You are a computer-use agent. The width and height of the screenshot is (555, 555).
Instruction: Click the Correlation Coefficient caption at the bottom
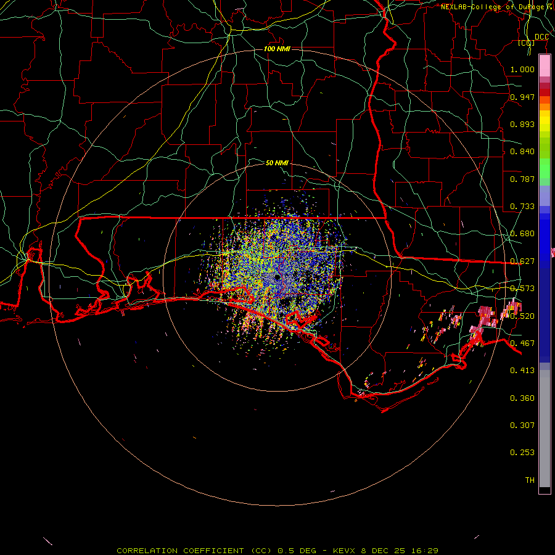pyautogui.click(x=277, y=551)
